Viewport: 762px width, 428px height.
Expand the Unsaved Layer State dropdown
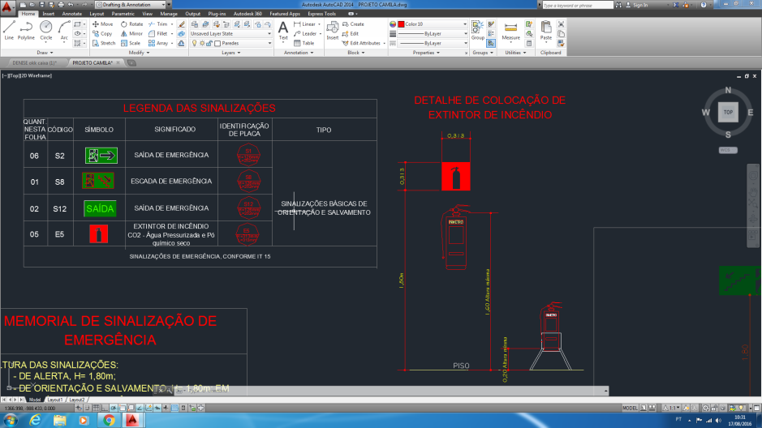(x=230, y=34)
